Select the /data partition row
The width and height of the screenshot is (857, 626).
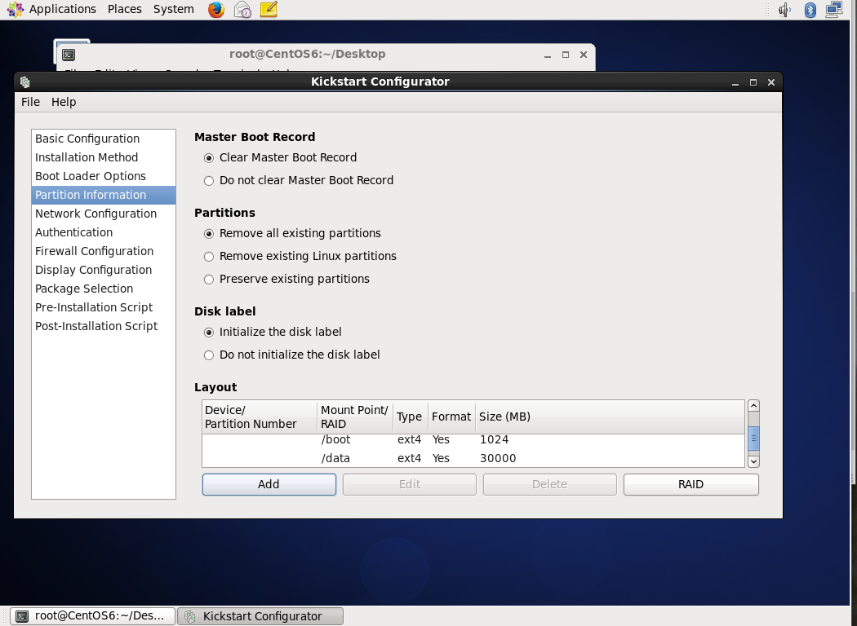coord(473,458)
